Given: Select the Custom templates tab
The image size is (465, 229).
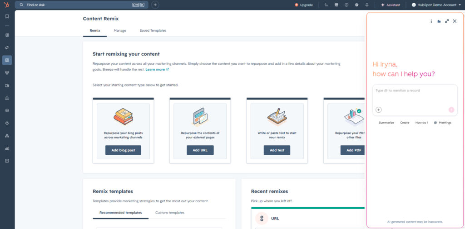Looking at the screenshot, I should click(170, 212).
